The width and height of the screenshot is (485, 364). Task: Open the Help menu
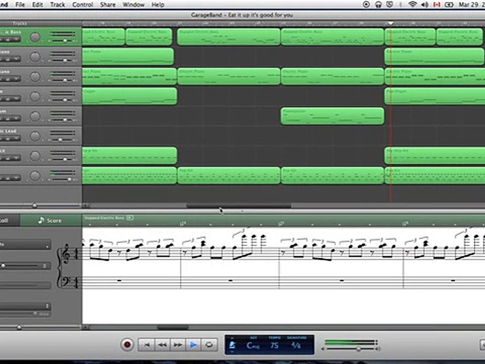tap(158, 5)
